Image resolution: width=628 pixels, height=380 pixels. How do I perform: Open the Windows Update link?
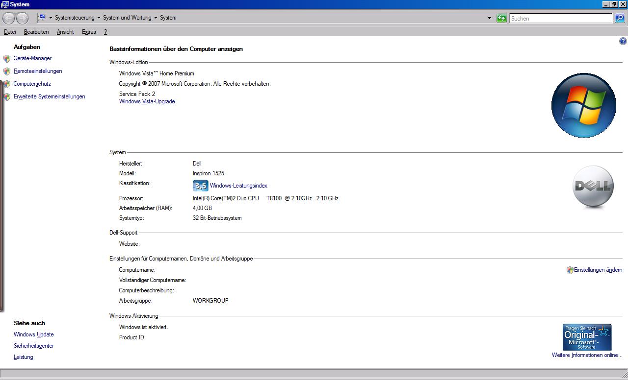[x=34, y=334]
